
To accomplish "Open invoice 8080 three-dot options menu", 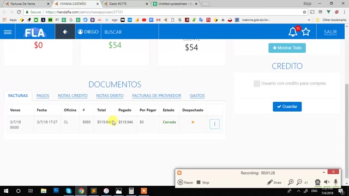I will pos(214,124).
